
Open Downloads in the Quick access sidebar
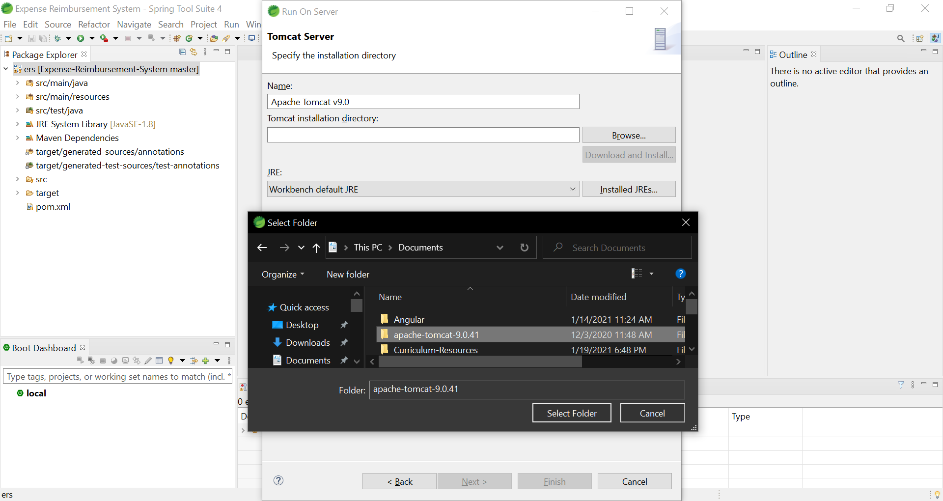point(308,342)
